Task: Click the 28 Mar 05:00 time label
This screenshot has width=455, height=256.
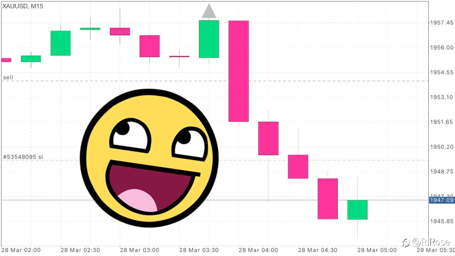Action: (377, 250)
